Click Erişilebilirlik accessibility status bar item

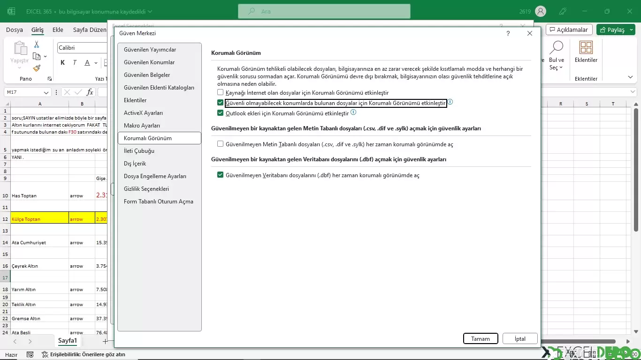pos(84,355)
